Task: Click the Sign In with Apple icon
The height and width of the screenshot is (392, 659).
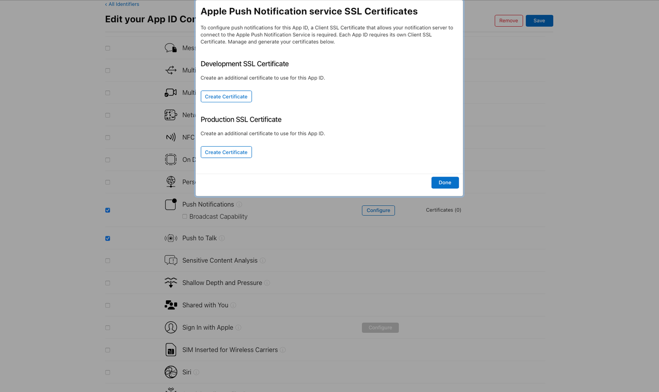Action: point(171,327)
